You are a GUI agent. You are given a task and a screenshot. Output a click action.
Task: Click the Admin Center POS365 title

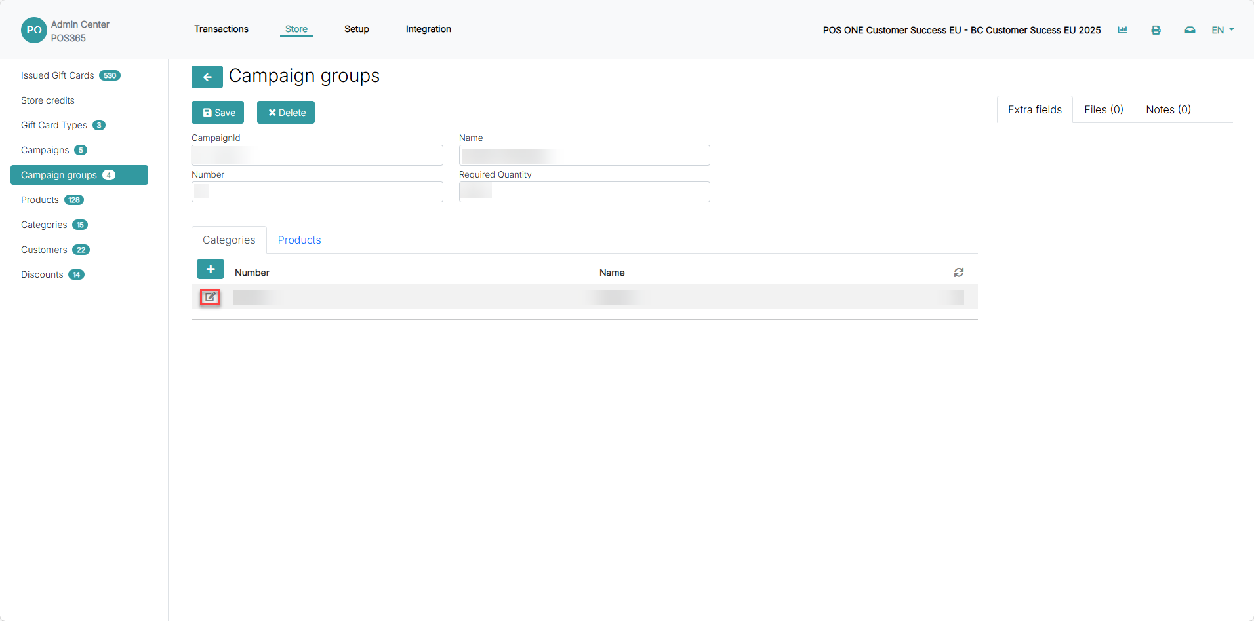point(80,31)
